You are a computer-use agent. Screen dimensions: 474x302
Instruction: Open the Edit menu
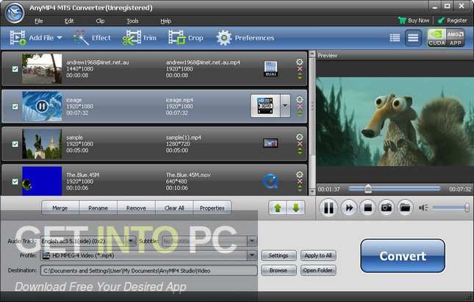coord(69,21)
